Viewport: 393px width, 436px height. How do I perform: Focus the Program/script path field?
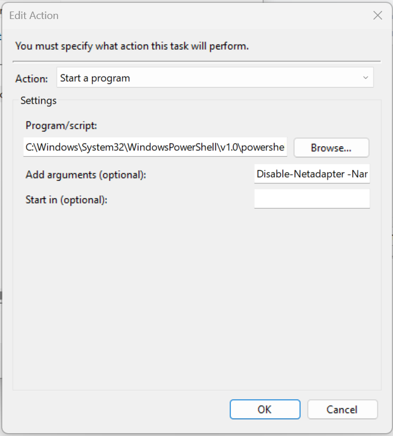(x=155, y=147)
